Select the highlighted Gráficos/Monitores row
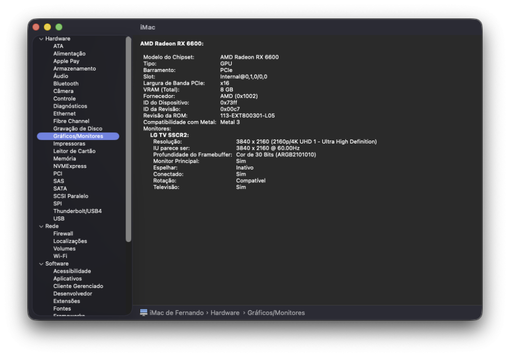The width and height of the screenshot is (510, 357). (78, 136)
